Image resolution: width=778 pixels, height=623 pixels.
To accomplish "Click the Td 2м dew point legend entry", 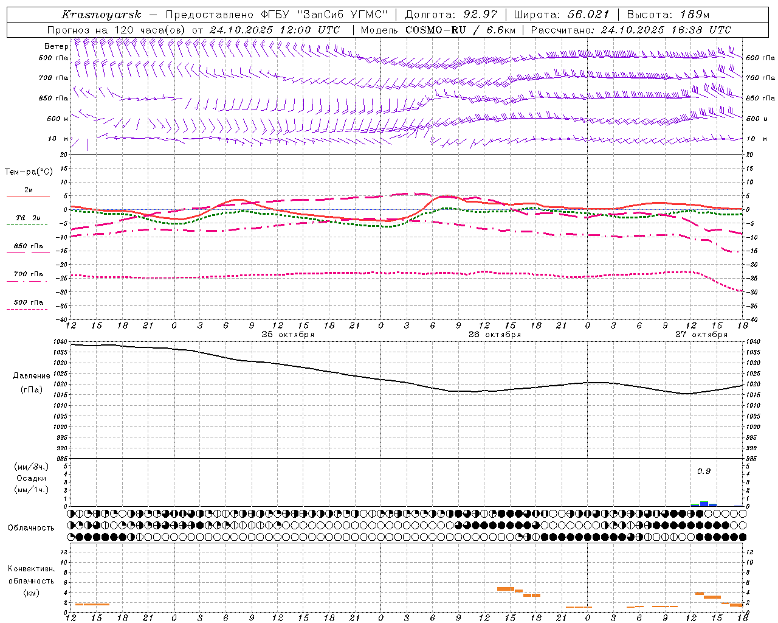I will (28, 218).
